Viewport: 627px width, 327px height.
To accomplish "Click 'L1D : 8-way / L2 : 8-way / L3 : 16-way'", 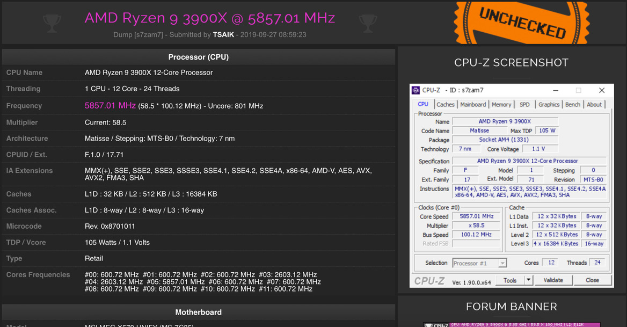I will 144,210.
